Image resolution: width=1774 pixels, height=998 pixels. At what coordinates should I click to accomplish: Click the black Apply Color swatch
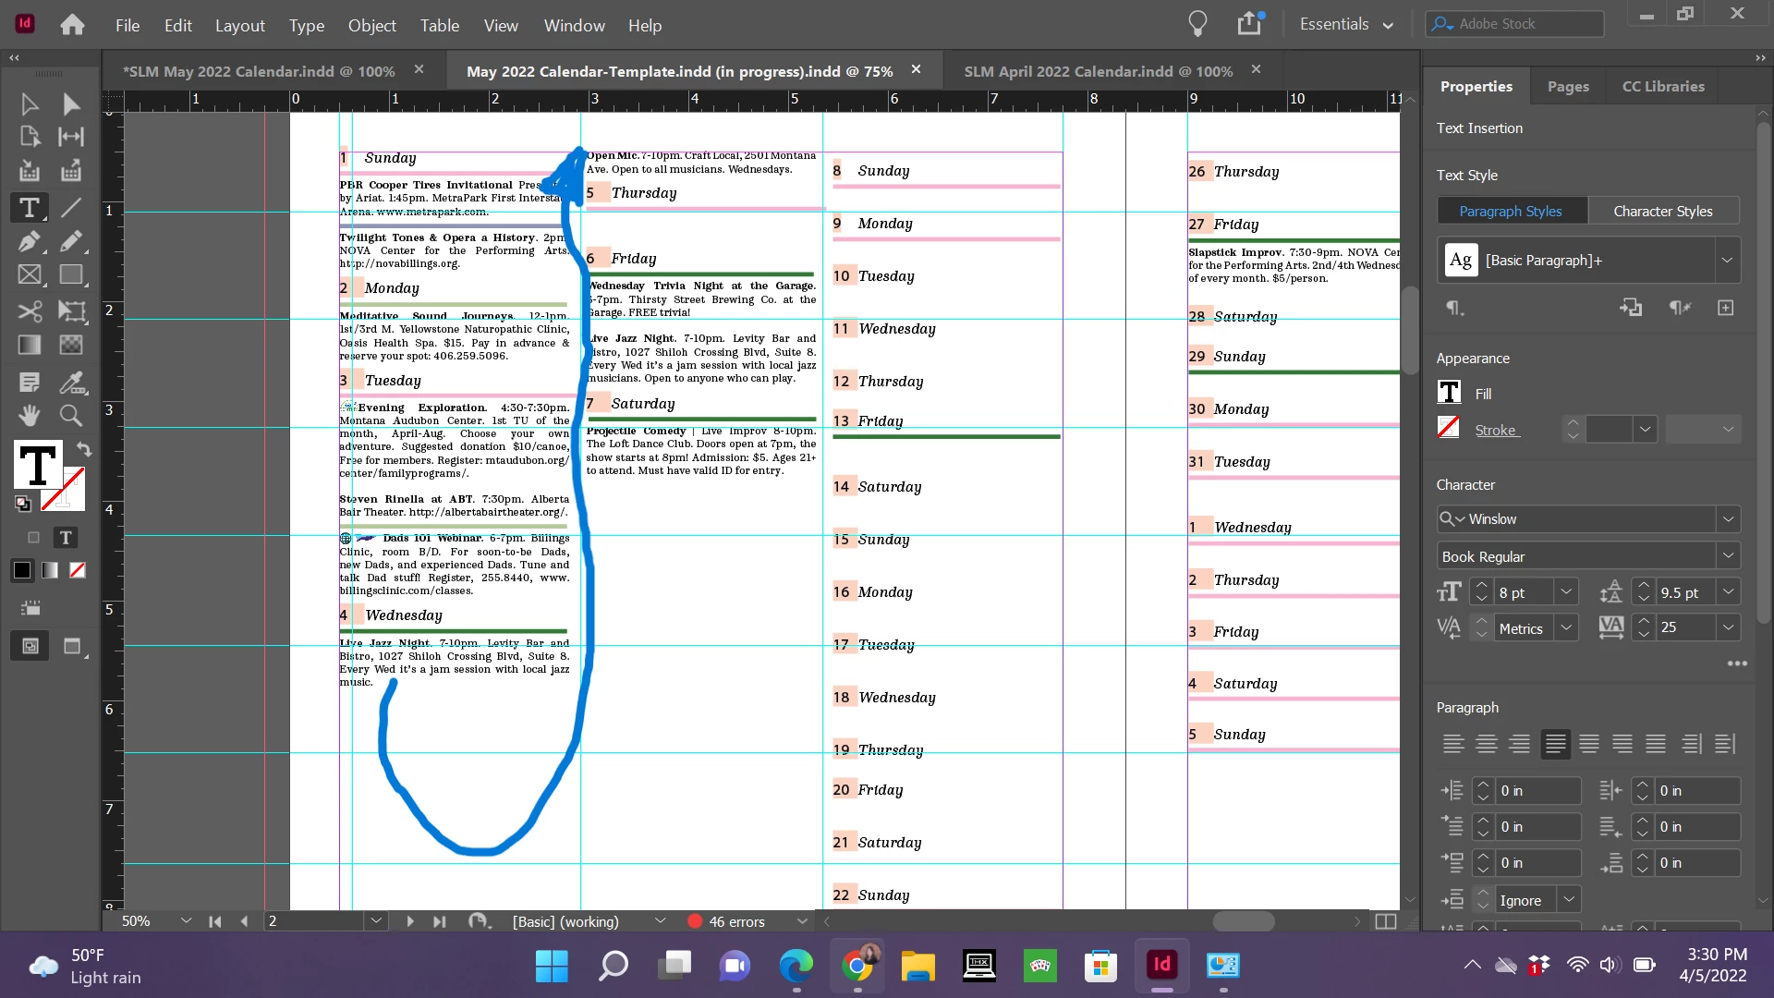[22, 570]
